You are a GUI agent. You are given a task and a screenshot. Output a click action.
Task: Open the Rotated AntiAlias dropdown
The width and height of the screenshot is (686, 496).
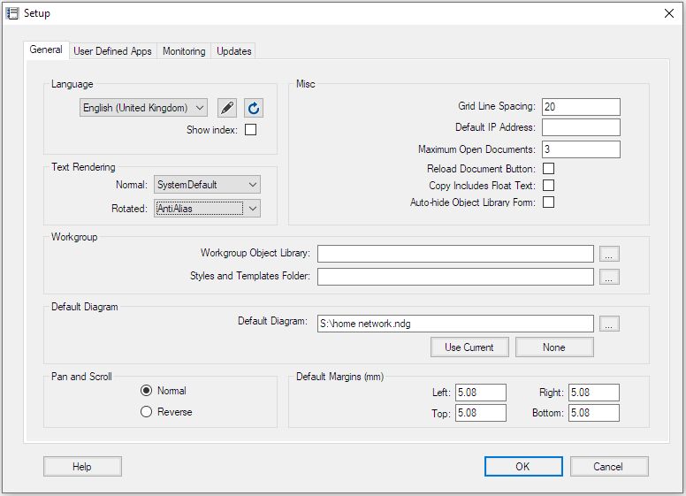207,208
